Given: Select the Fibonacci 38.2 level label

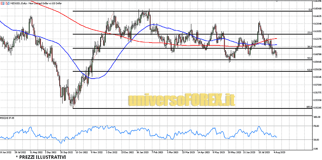Looking at the screenshot, I should click(309, 47).
